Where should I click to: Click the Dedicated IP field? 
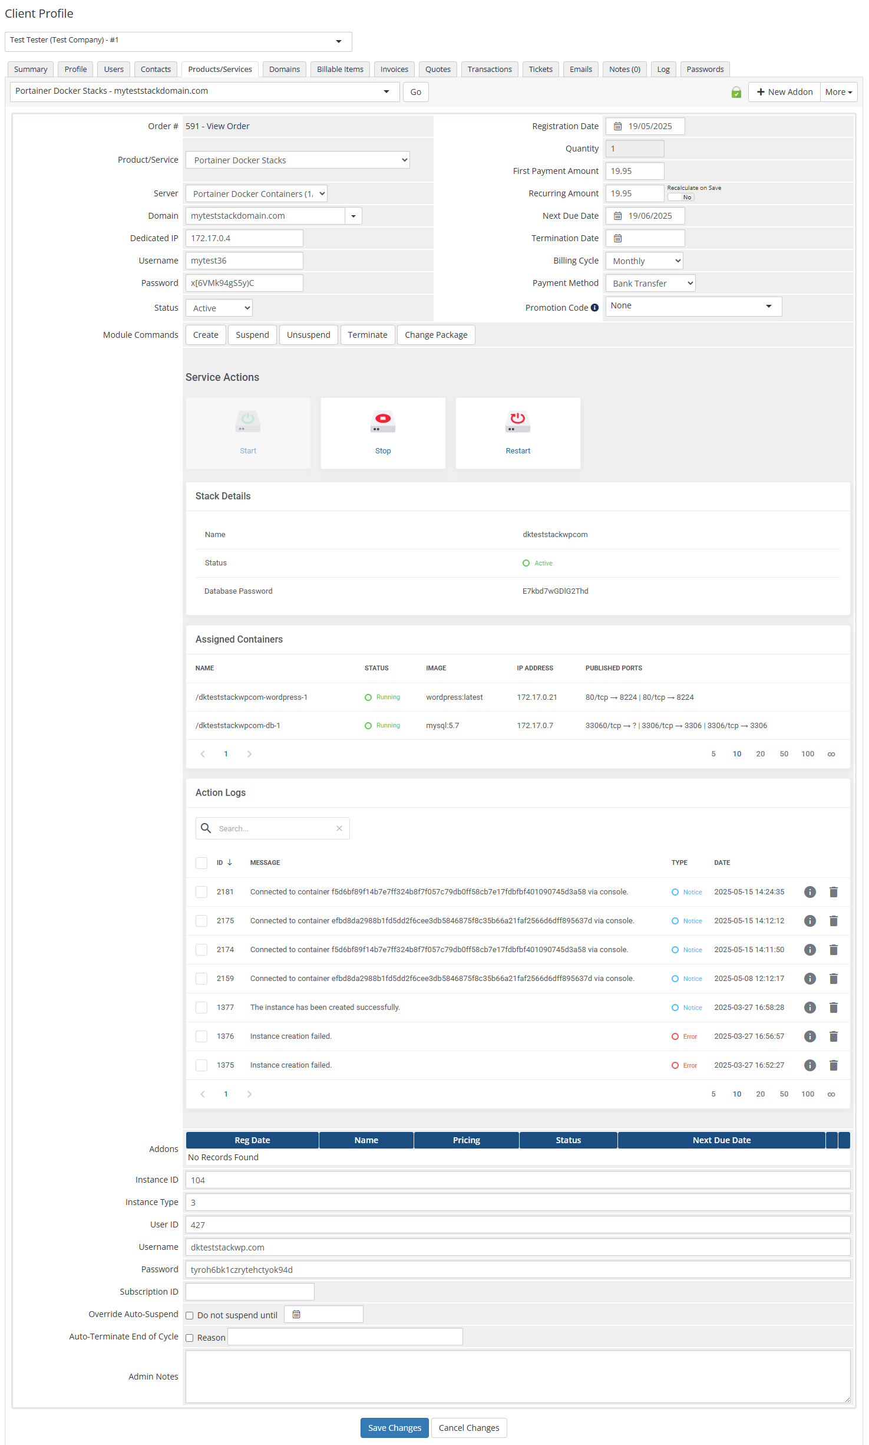pos(244,238)
